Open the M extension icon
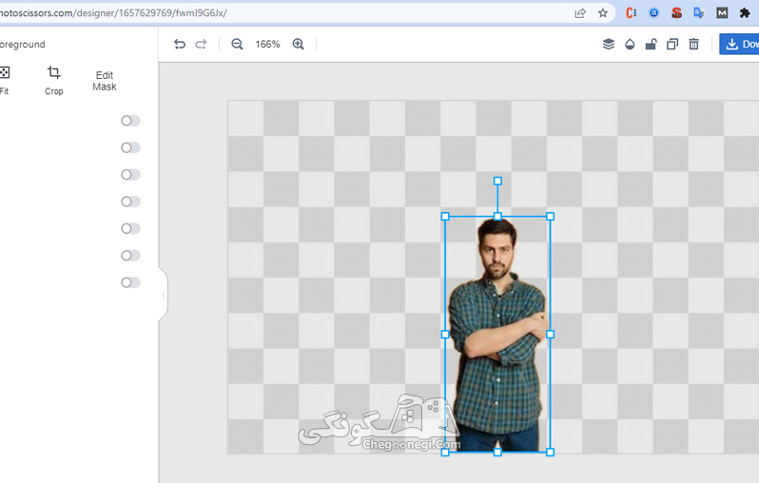This screenshot has height=483, width=759. (x=722, y=13)
